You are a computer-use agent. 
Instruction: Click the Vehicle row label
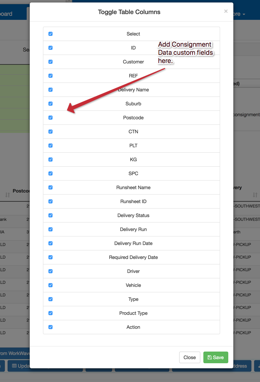(133, 285)
